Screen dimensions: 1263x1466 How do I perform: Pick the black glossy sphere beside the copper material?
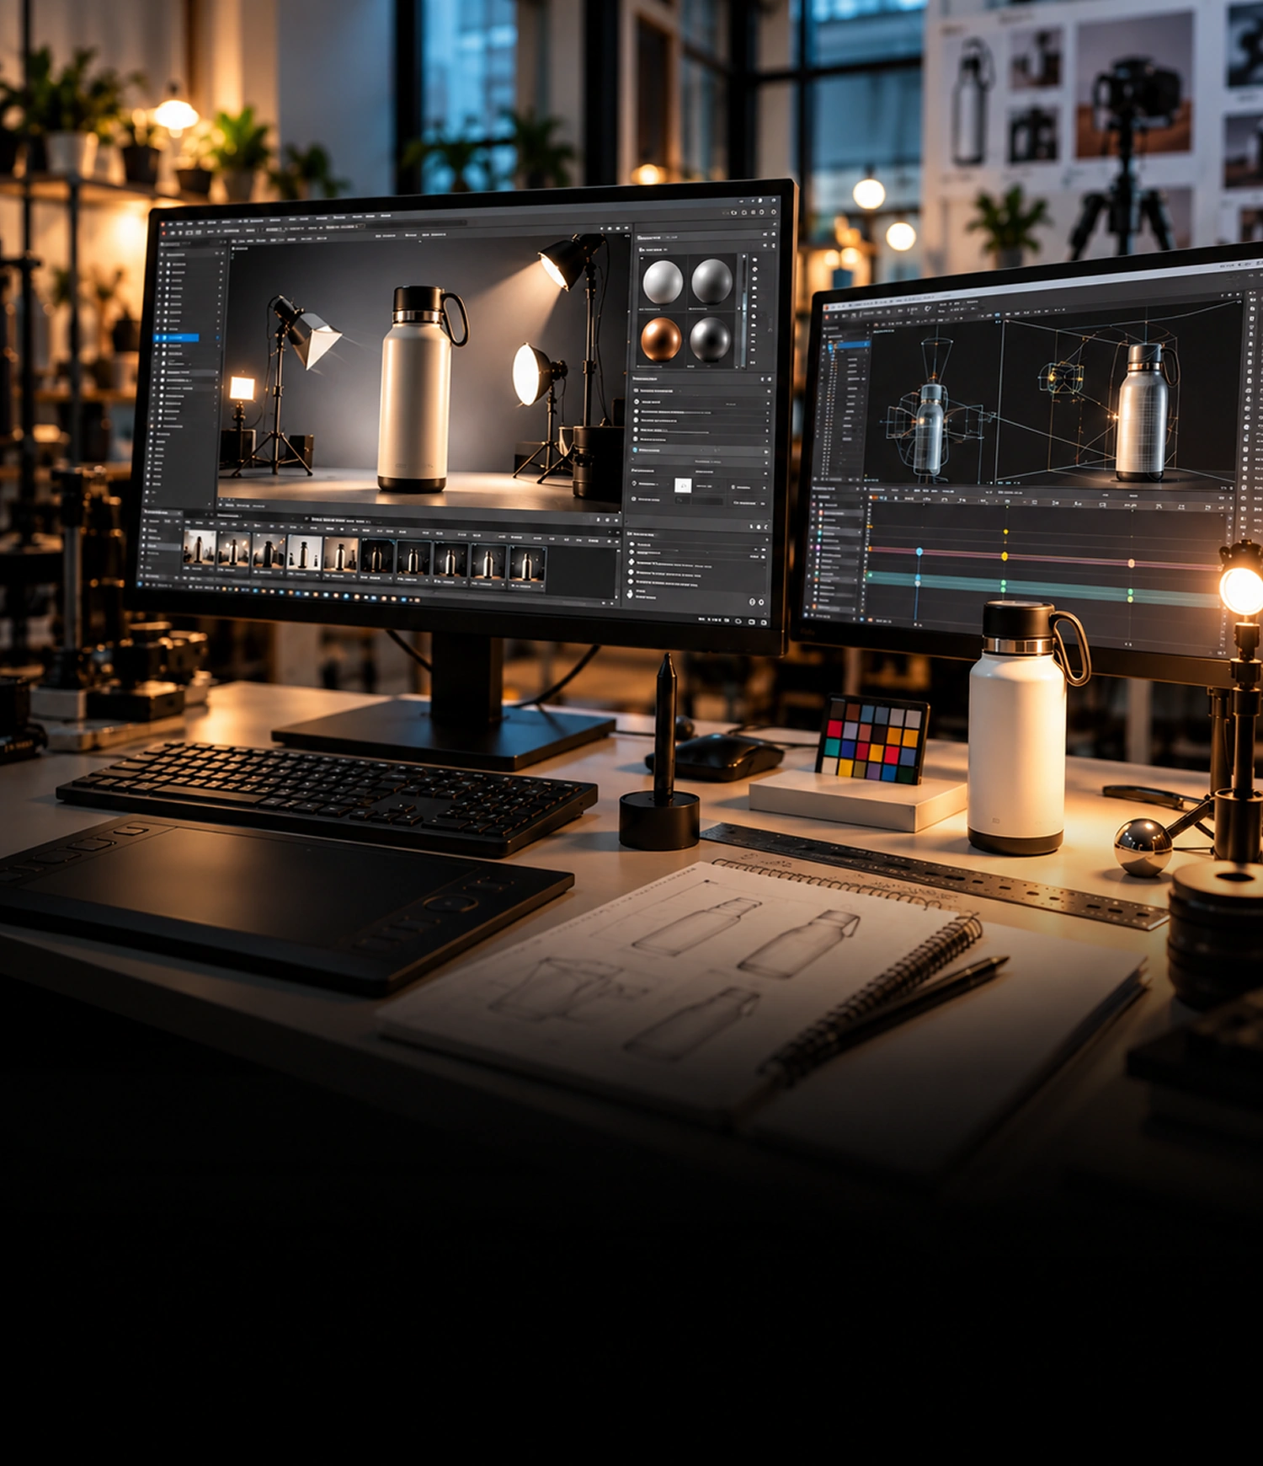[711, 340]
